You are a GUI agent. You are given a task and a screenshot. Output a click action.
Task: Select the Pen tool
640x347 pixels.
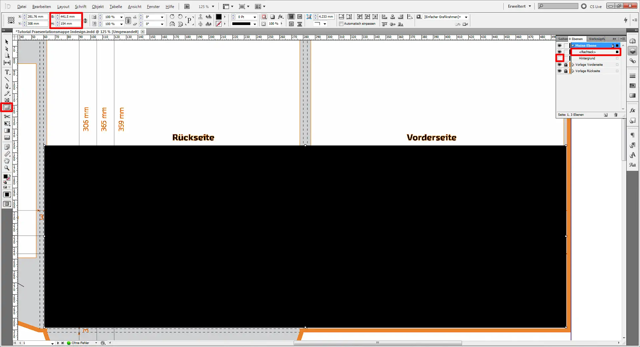click(7, 85)
